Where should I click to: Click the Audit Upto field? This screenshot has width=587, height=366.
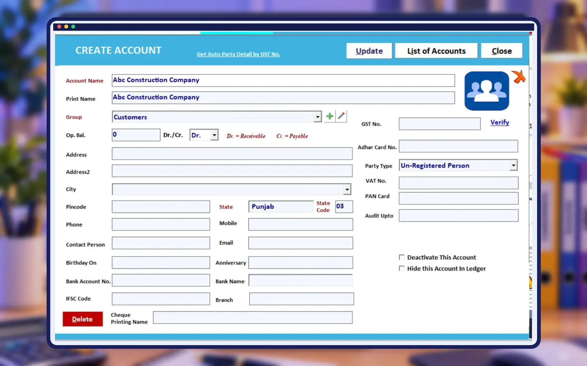[x=459, y=216]
